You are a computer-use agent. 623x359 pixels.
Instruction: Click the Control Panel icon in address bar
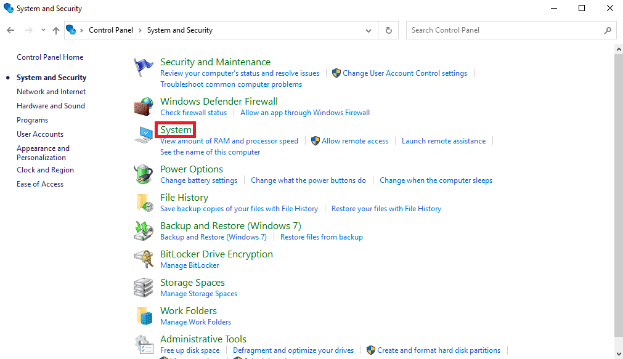click(x=71, y=30)
